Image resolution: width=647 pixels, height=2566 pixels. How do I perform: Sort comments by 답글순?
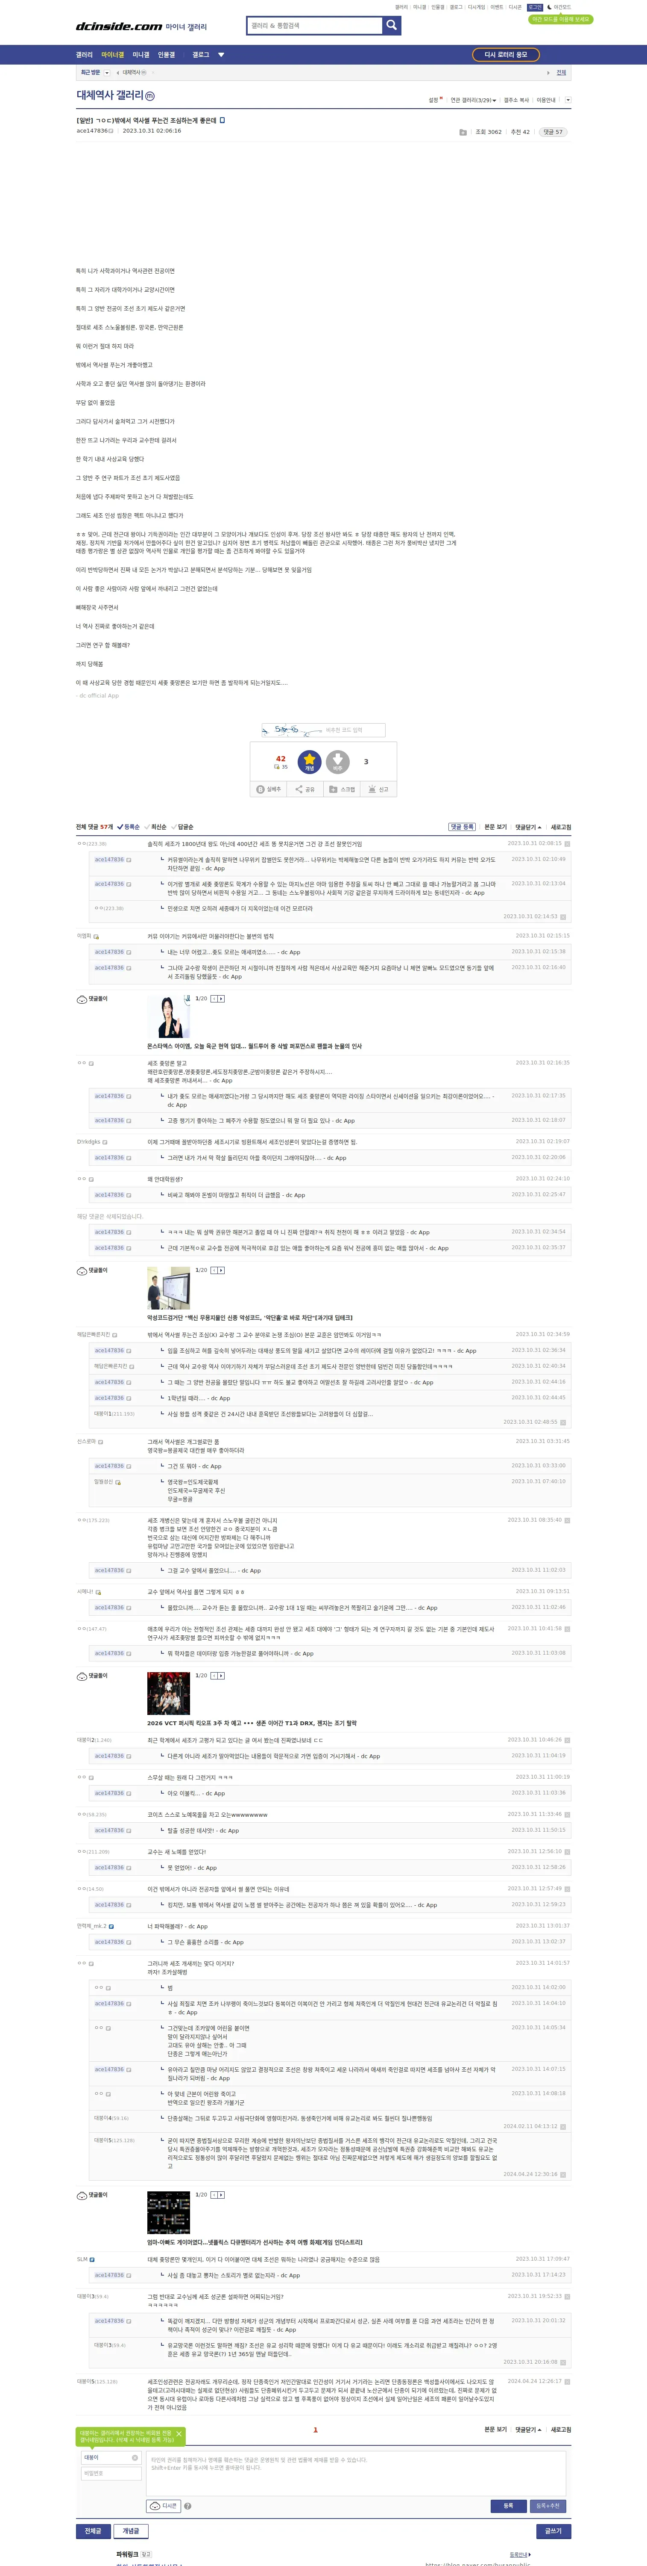pyautogui.click(x=183, y=827)
